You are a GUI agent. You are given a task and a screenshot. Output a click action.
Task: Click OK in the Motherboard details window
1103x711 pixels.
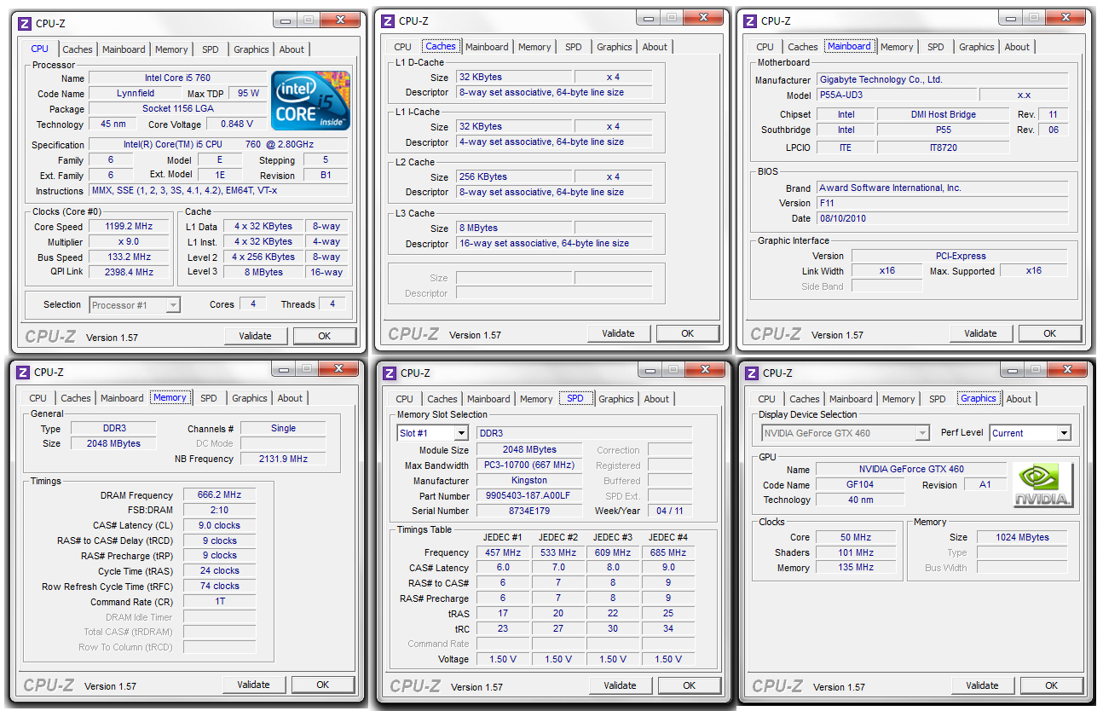pos(1050,333)
